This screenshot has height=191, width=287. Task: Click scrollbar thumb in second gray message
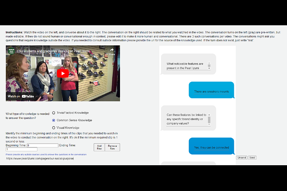tap(209, 120)
